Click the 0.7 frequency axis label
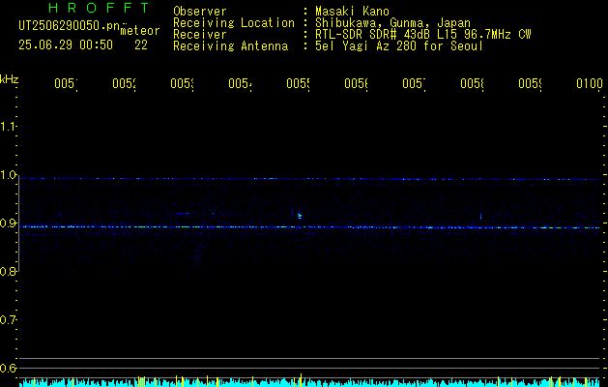The height and width of the screenshot is (387, 608). [x=8, y=320]
